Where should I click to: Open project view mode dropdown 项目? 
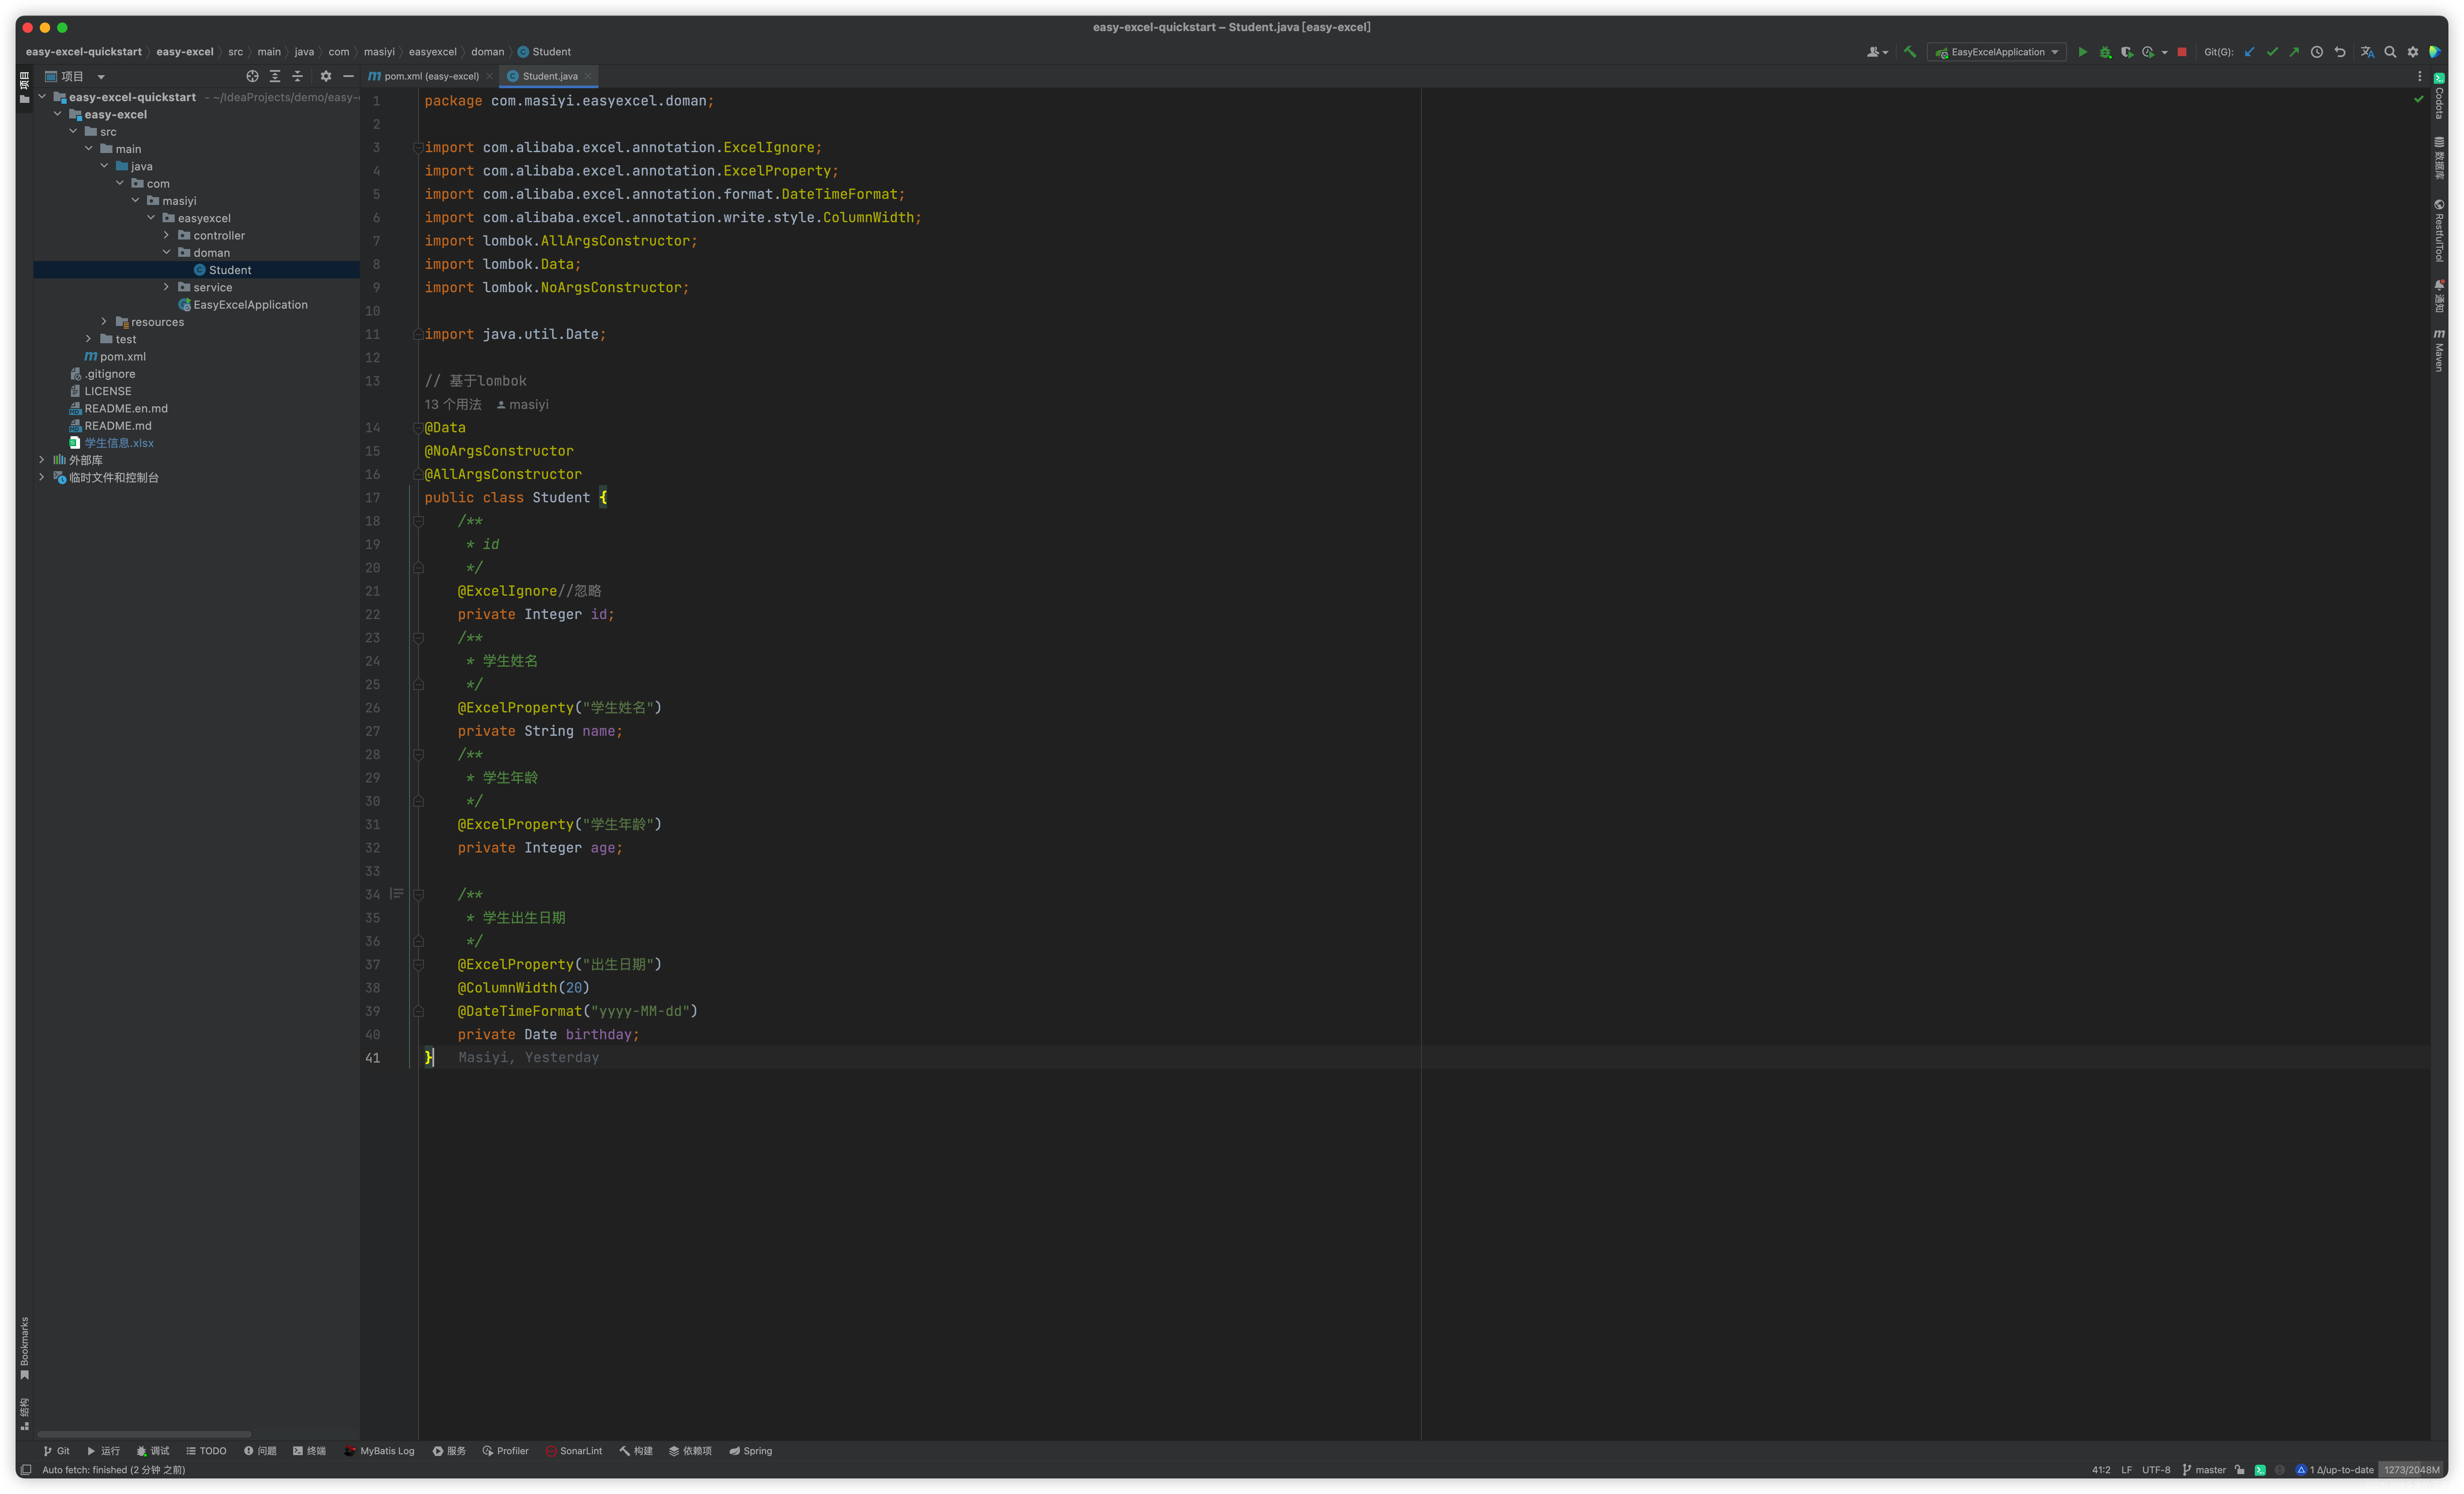click(x=75, y=76)
